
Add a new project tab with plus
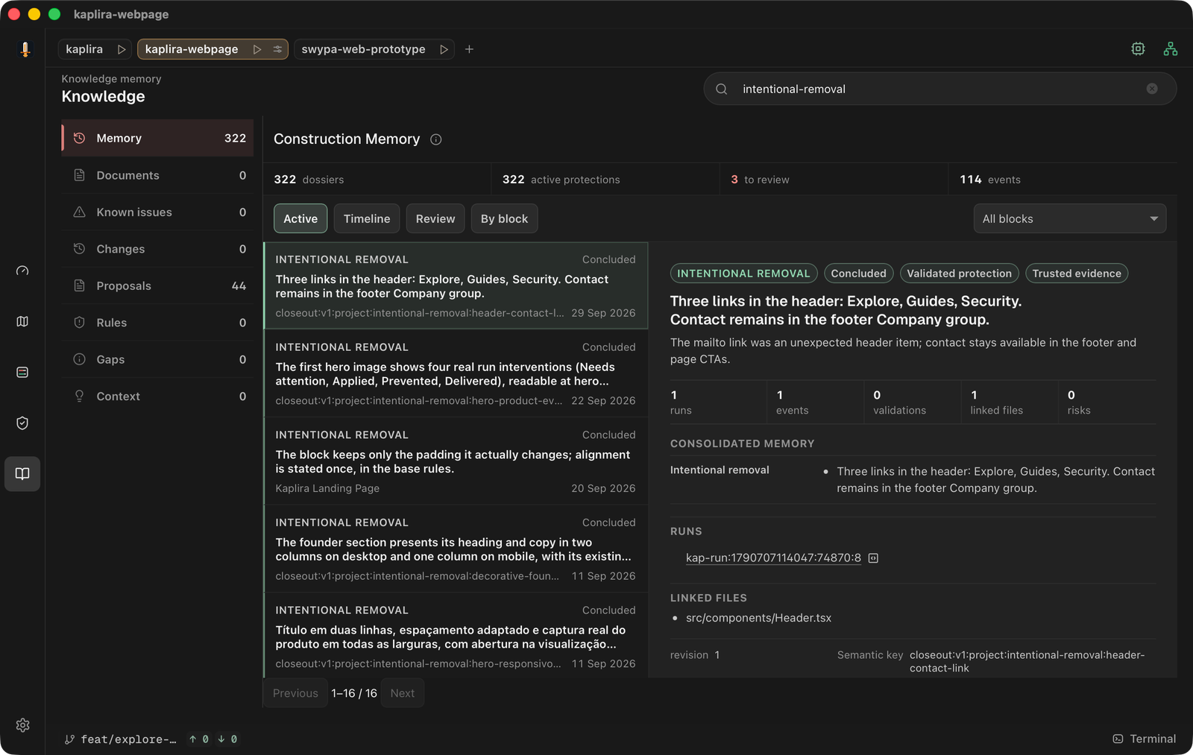point(469,49)
